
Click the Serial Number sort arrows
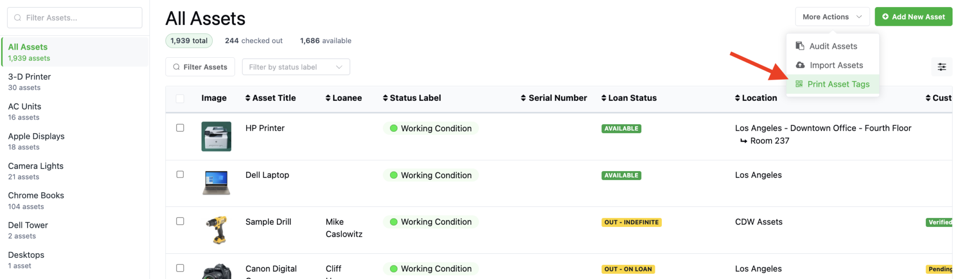523,98
